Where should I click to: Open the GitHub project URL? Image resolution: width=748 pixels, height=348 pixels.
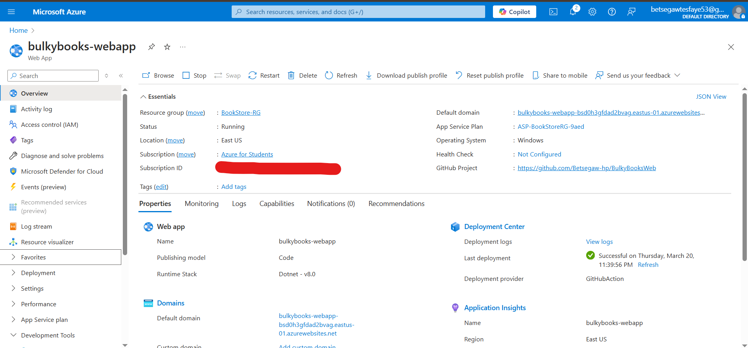coord(587,168)
